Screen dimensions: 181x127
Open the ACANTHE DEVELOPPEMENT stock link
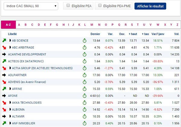pyautogui.click(x=27, y=54)
